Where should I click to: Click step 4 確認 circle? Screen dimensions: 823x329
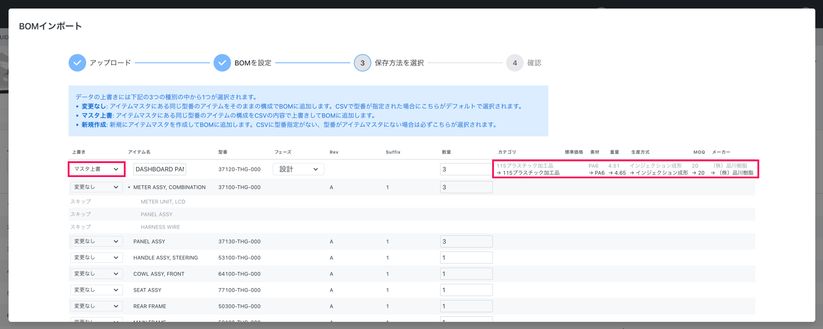pyautogui.click(x=514, y=63)
